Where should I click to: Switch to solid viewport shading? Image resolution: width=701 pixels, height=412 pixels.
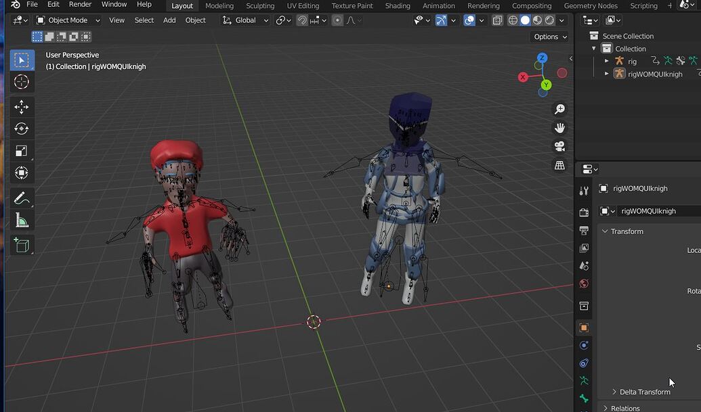[525, 20]
